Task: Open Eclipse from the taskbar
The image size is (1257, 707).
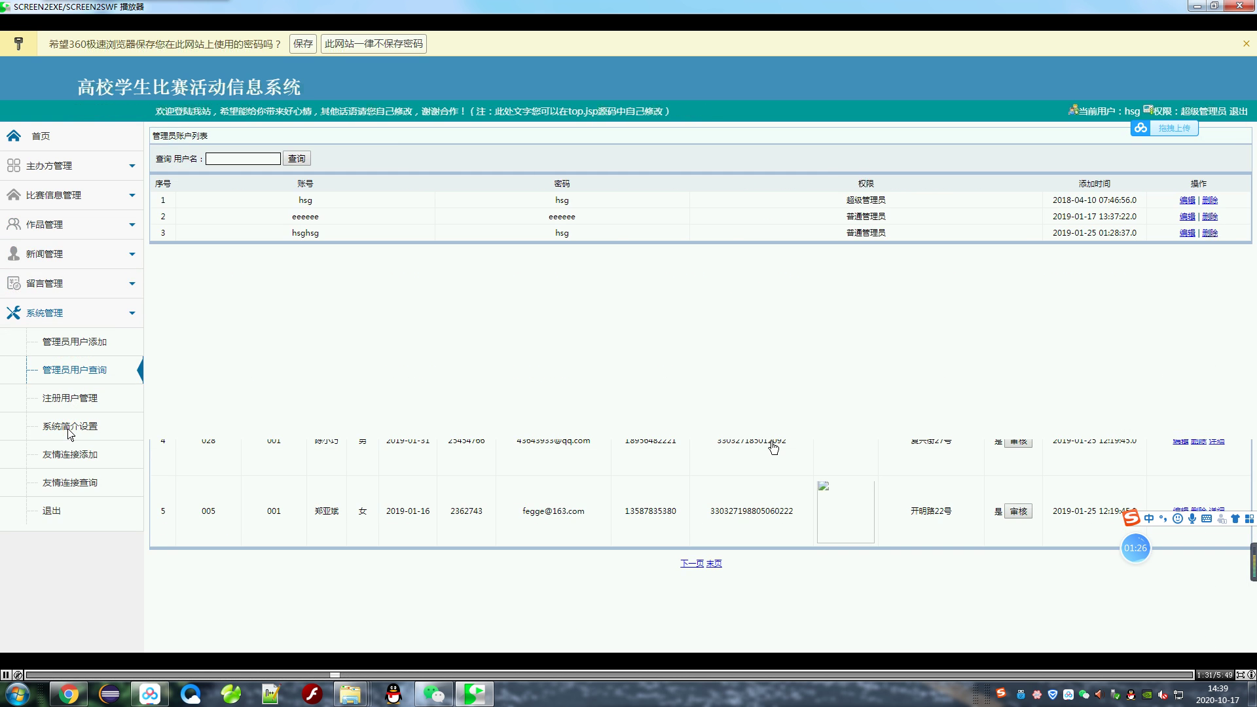Action: tap(109, 694)
